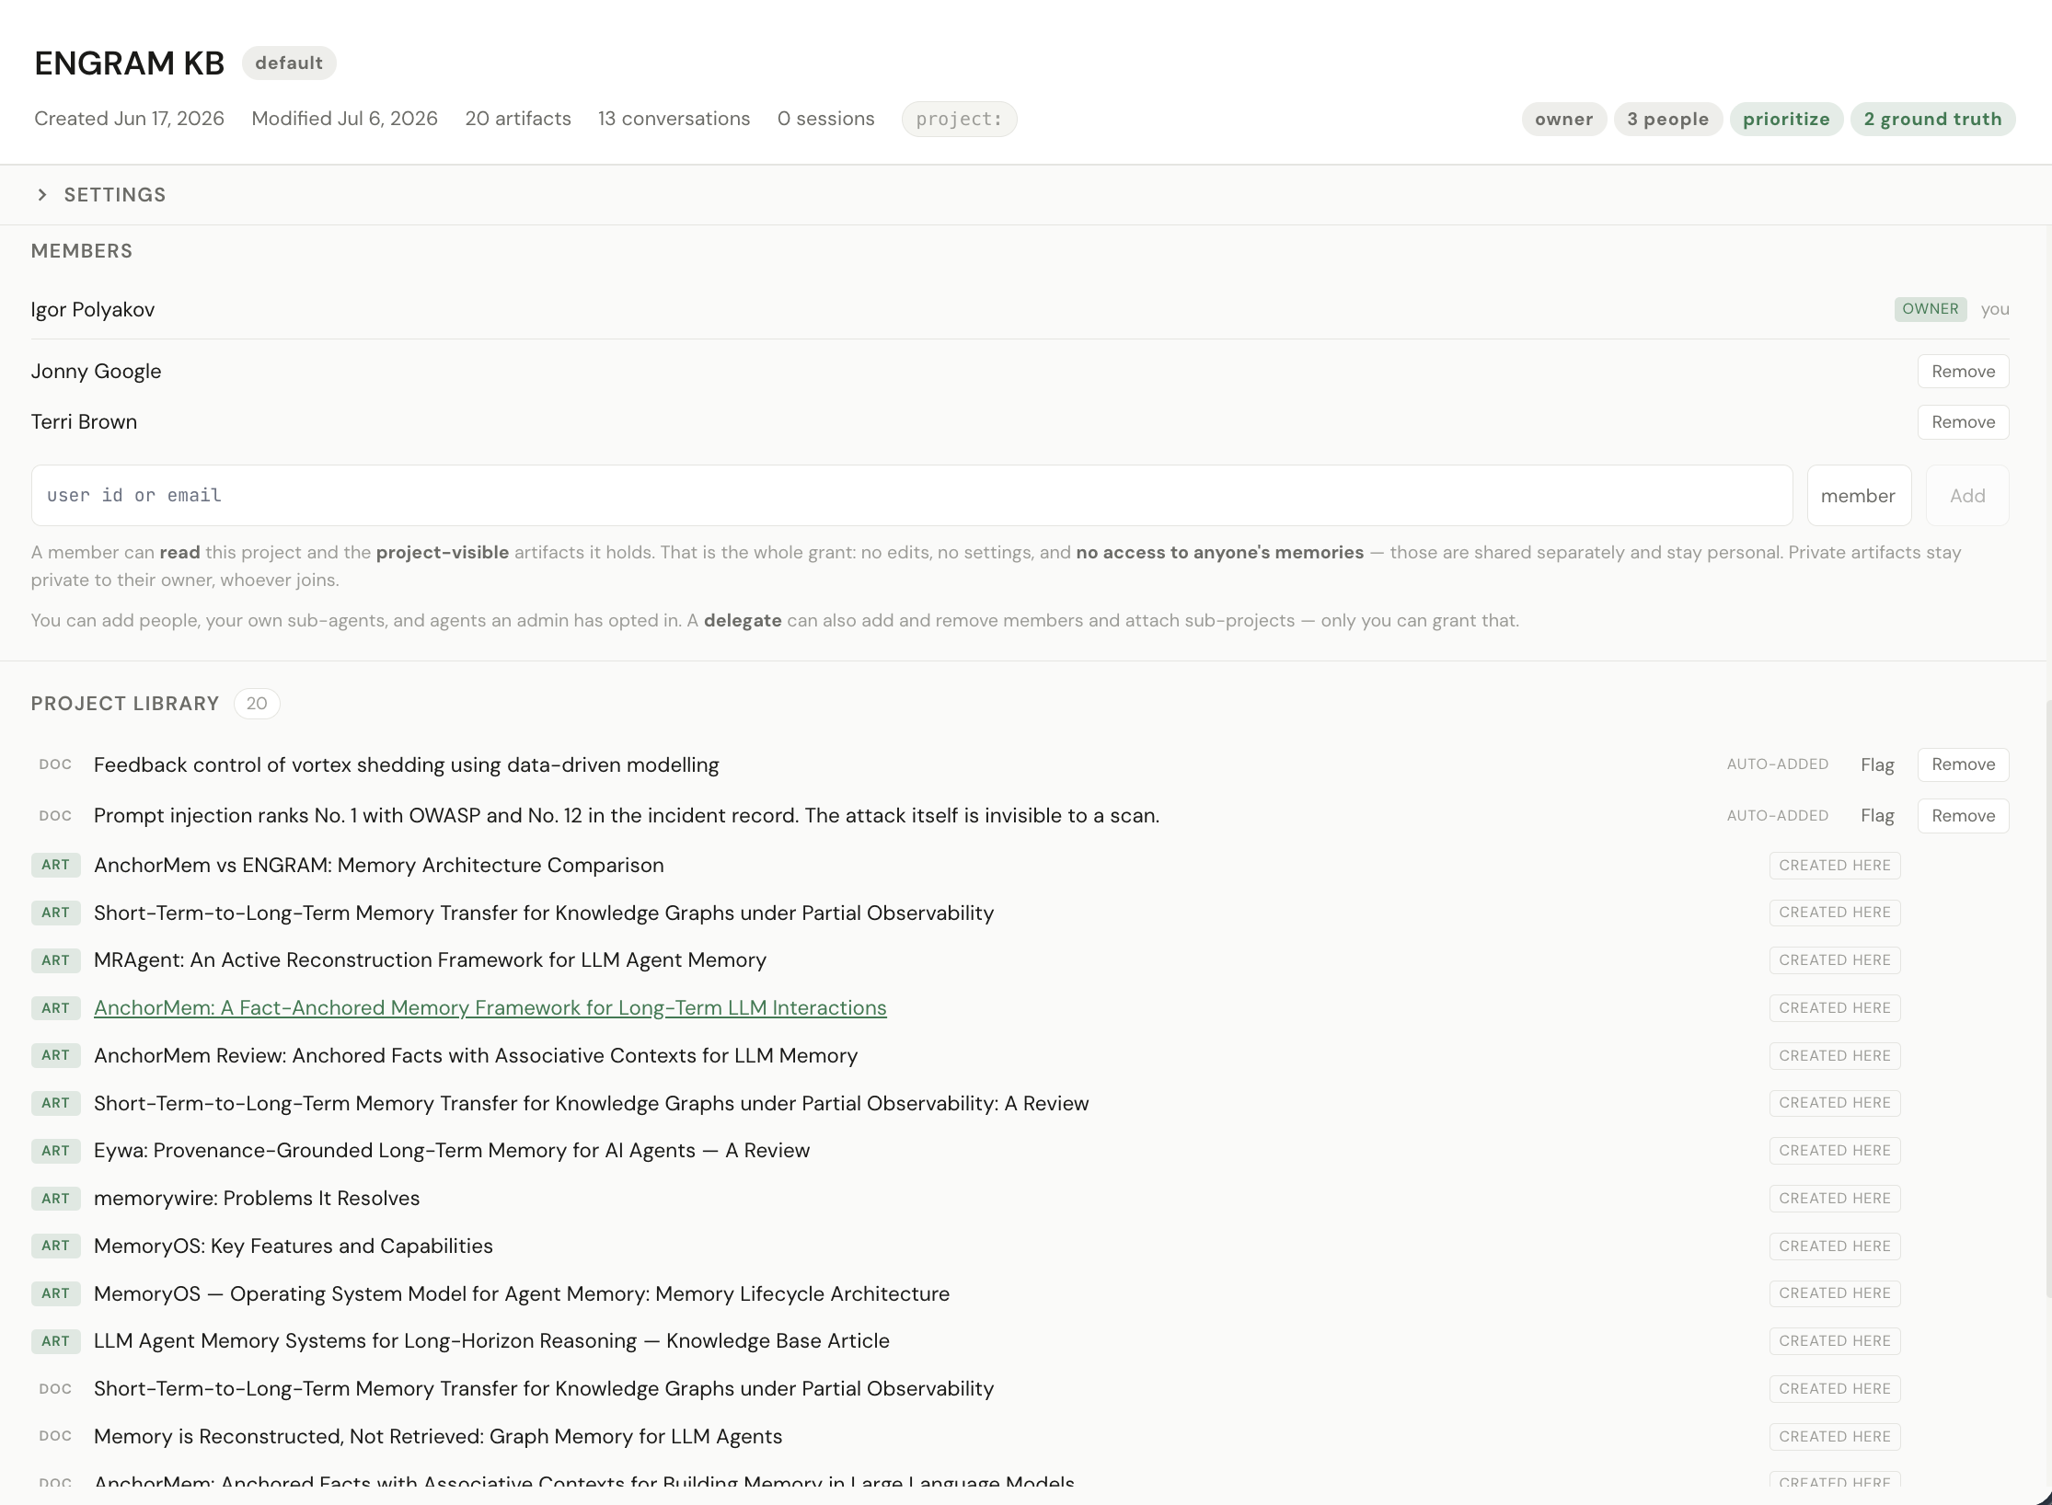Open AnchorMem vs ENGRAM: Memory Architecture Comparison
Screen dimensions: 2052x1505
(x=379, y=865)
